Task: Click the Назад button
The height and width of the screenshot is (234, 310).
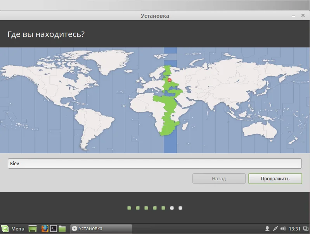Action: pos(219,178)
